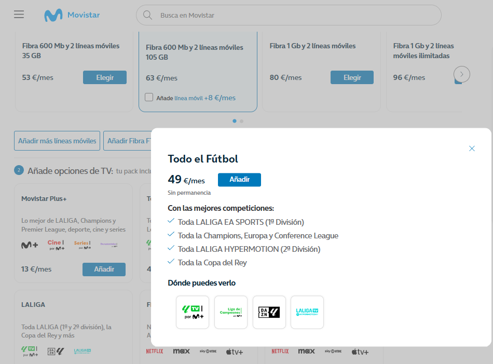Click the Cine por M+ logo

tap(56, 245)
